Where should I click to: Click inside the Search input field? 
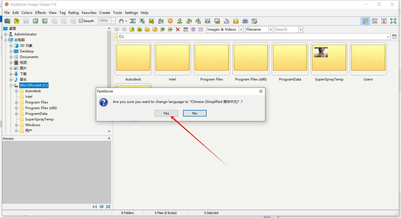coord(287,29)
